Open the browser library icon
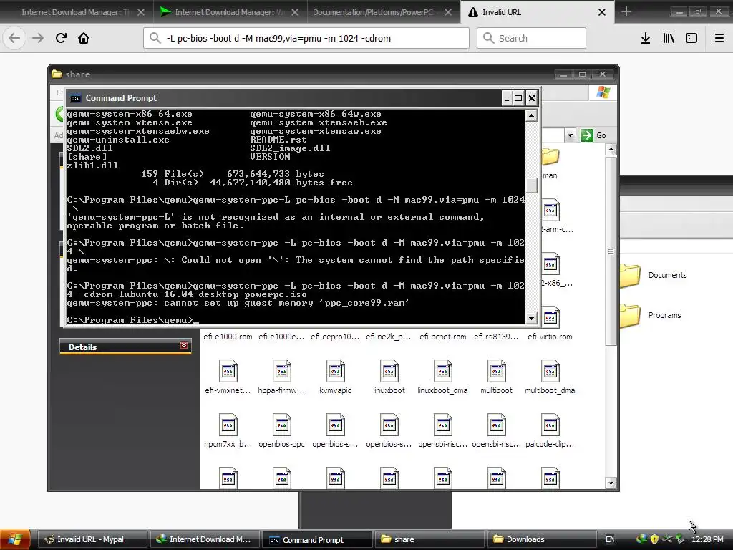 pos(669,38)
